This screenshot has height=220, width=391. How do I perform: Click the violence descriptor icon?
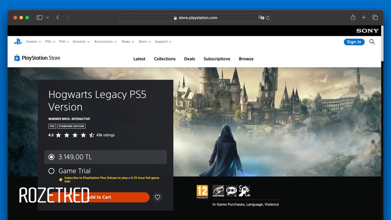(244, 191)
